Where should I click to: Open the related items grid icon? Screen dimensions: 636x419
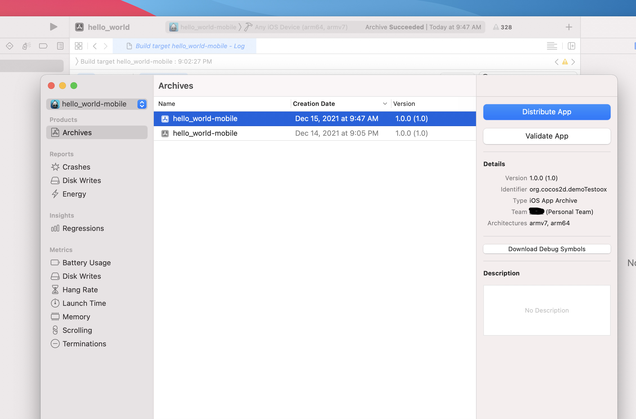pyautogui.click(x=79, y=46)
